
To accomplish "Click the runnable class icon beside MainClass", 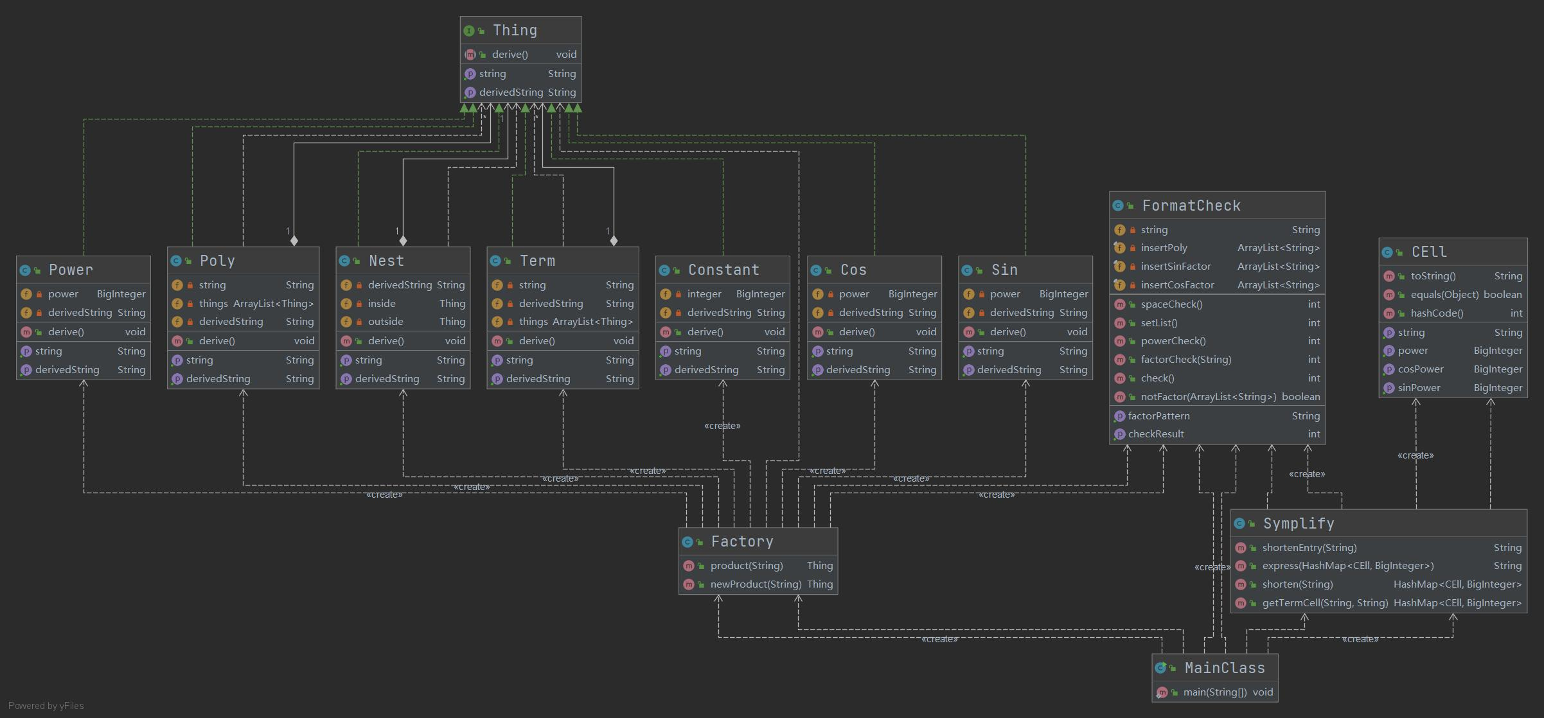I will tap(1160, 668).
